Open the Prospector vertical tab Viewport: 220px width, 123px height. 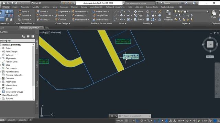[x=37, y=44]
